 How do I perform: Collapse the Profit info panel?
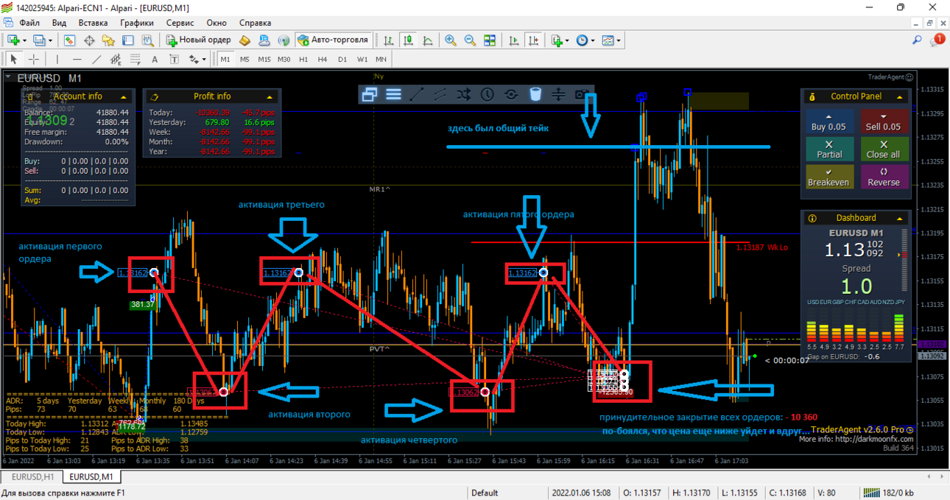point(270,96)
